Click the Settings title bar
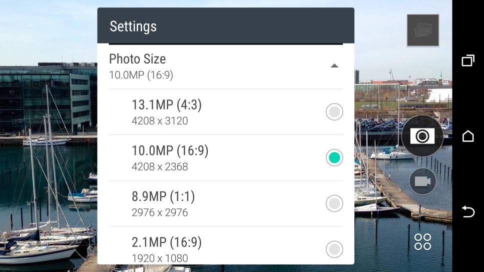Image resolution: width=484 pixels, height=272 pixels. point(225,26)
